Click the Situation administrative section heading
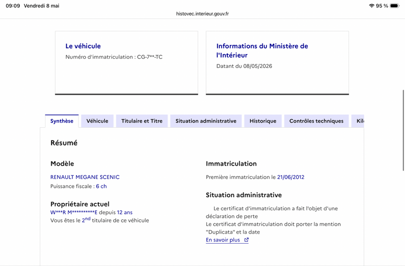This screenshot has height=266, width=405. point(244,195)
